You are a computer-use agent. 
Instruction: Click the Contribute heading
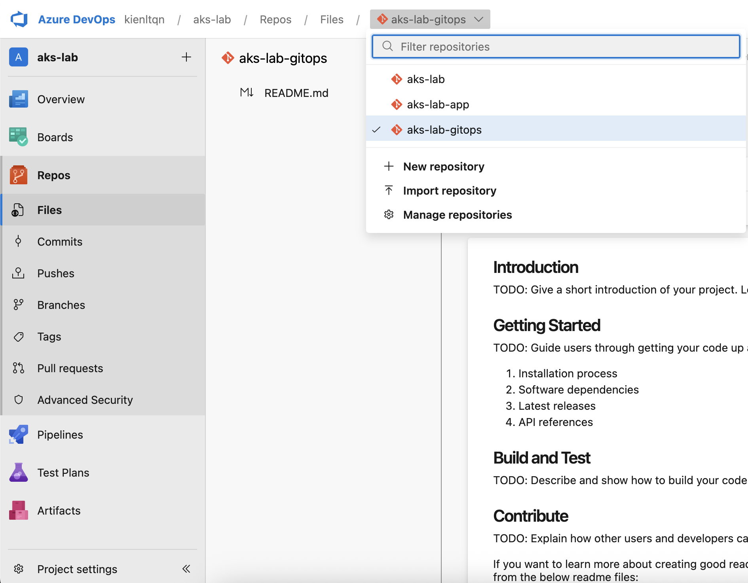[x=531, y=516]
